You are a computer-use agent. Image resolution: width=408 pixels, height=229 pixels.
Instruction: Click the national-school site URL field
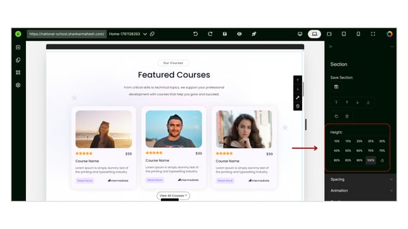coord(67,34)
